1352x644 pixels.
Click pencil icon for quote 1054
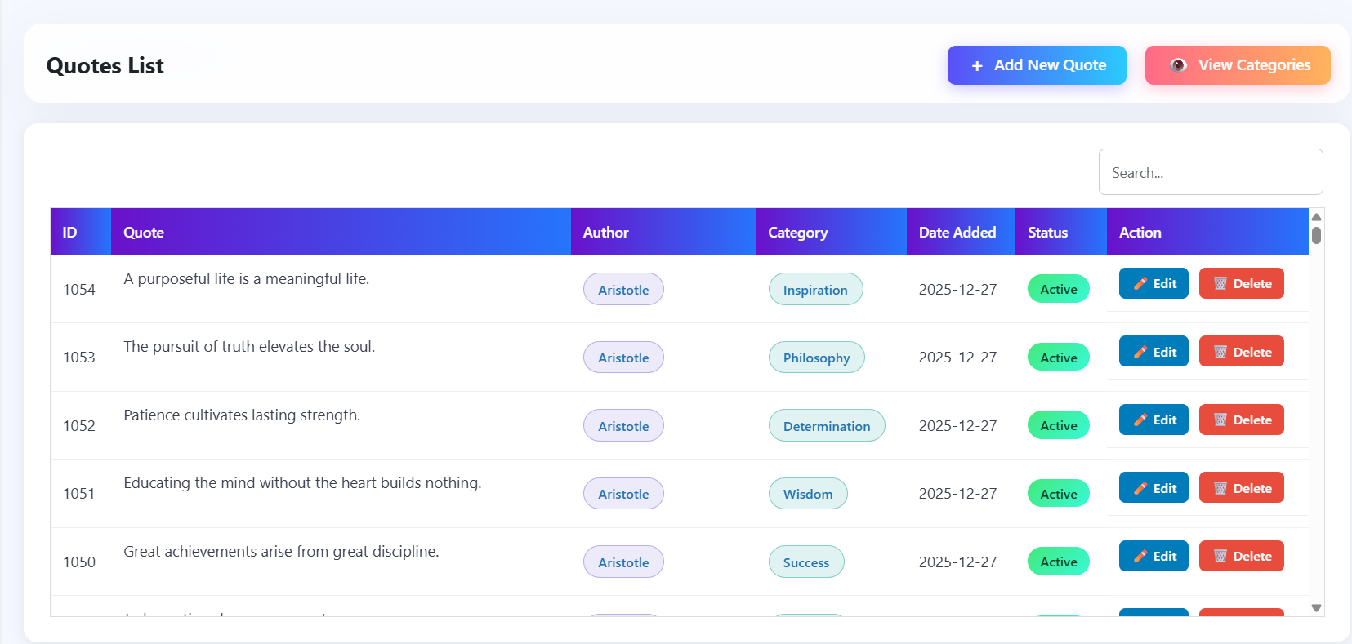click(1140, 284)
